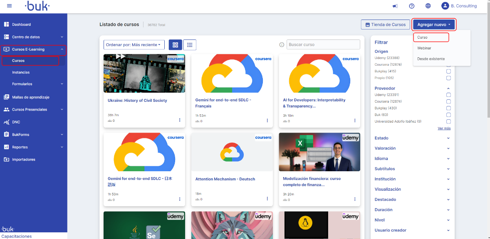Collapse the Proveedor filter section
The width and height of the screenshot is (490, 239).
[448, 89]
